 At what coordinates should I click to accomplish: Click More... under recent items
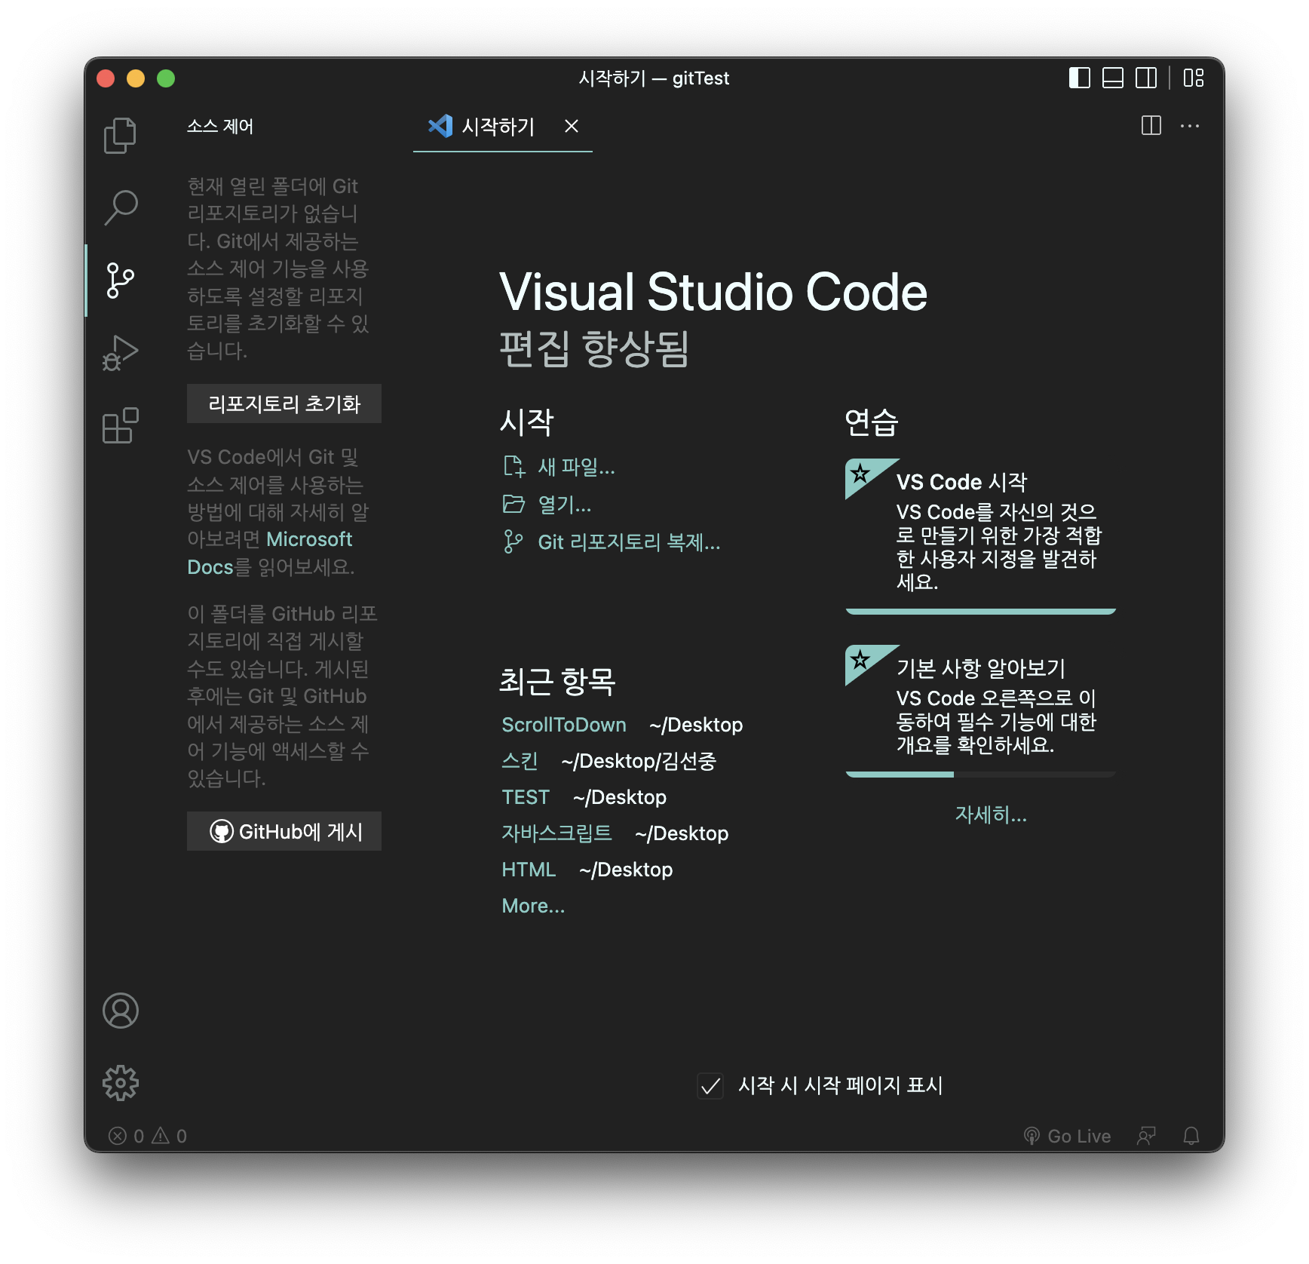(x=533, y=906)
